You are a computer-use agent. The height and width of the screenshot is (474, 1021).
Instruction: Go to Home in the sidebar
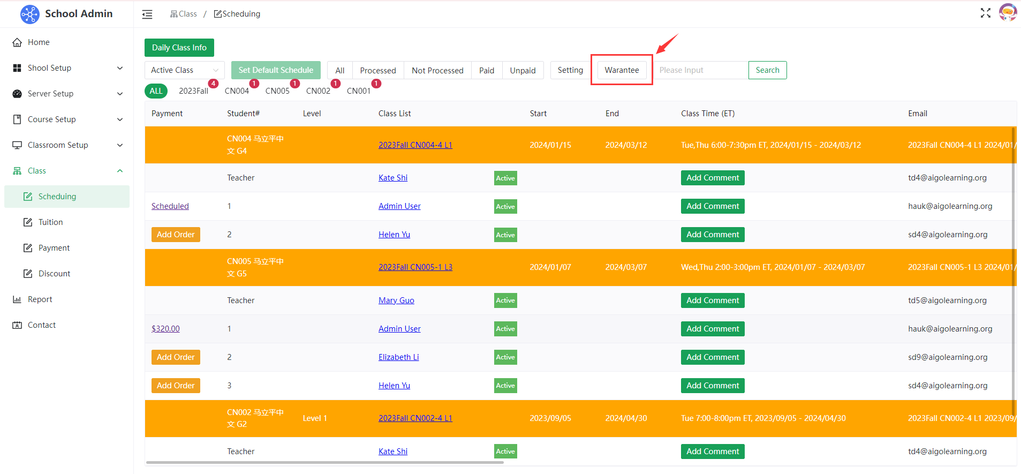pos(39,42)
